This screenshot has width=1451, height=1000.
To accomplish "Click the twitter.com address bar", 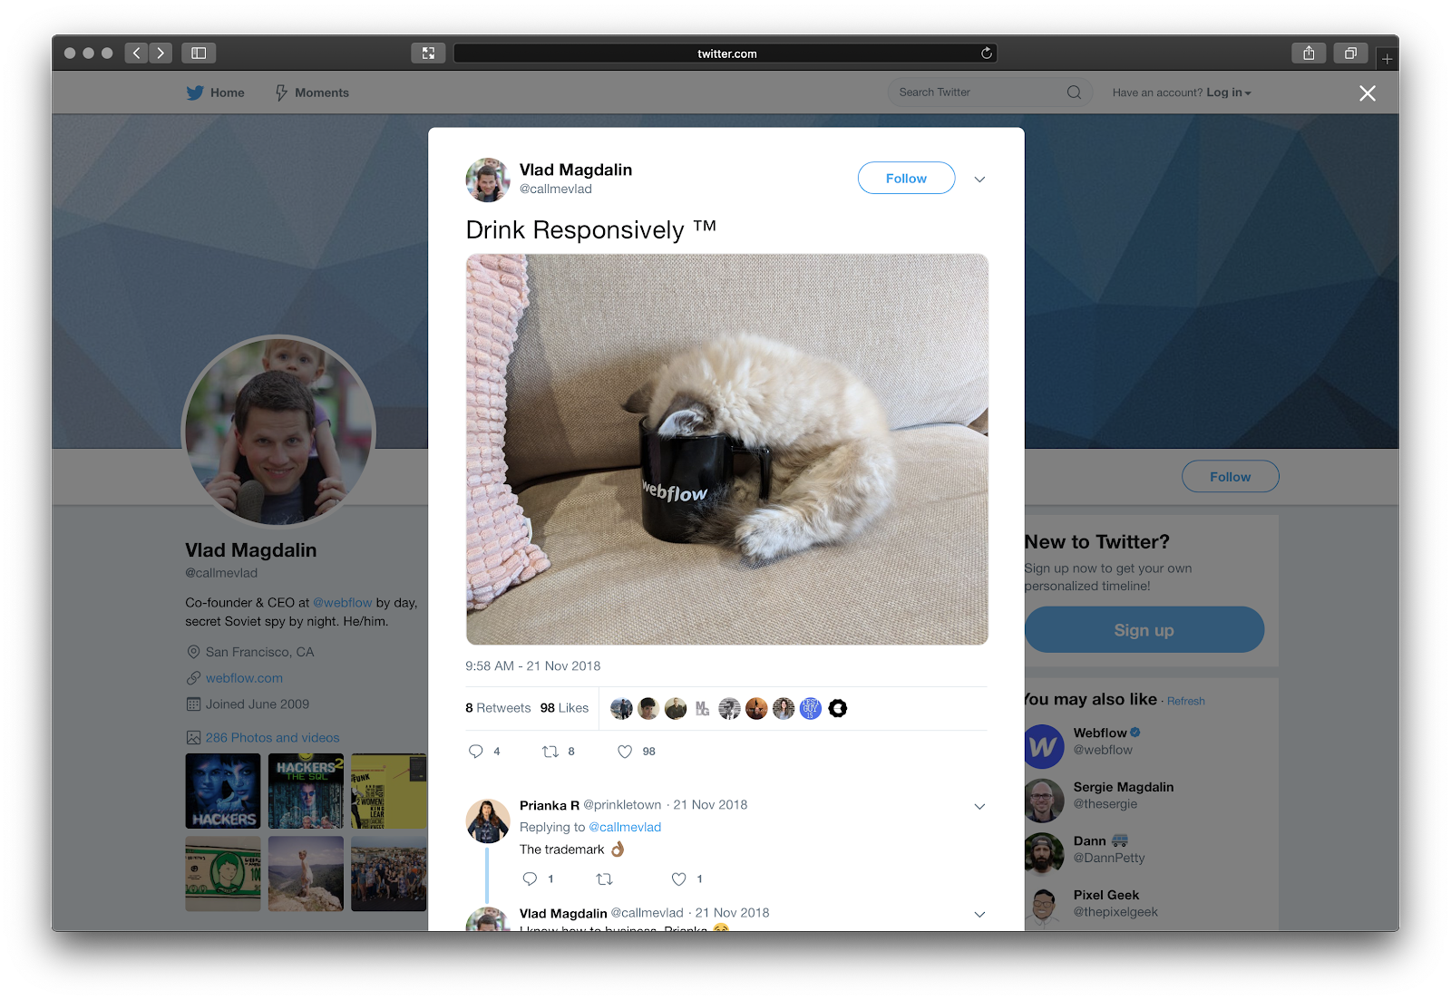I will pos(725,53).
